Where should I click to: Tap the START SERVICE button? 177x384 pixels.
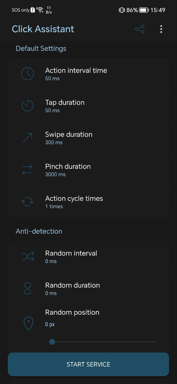[88, 364]
